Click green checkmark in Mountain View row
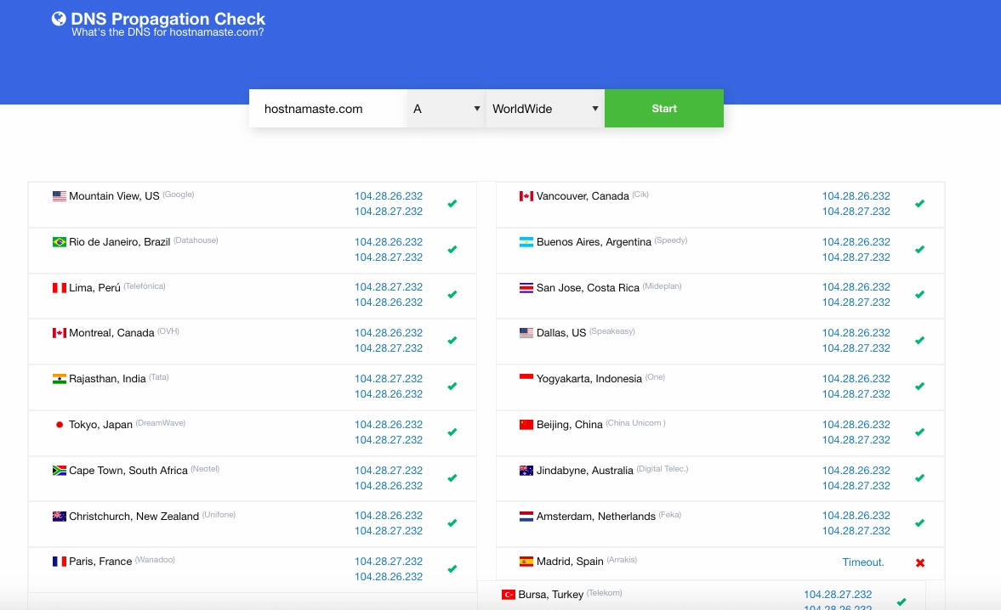Viewport: 1001px width, 610px height. [x=452, y=204]
